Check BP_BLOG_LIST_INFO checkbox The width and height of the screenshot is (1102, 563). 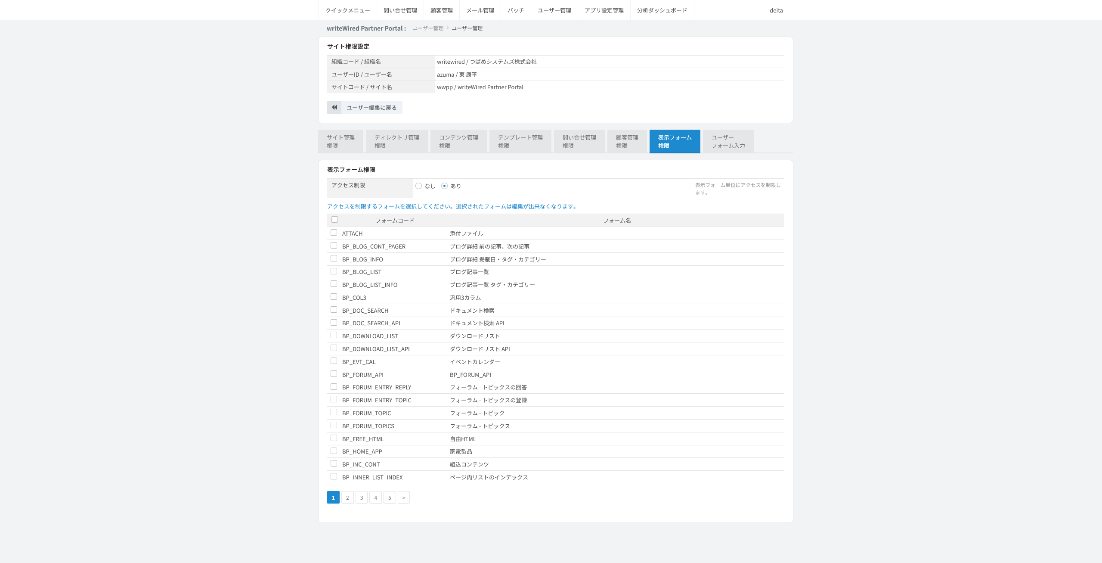(x=334, y=284)
